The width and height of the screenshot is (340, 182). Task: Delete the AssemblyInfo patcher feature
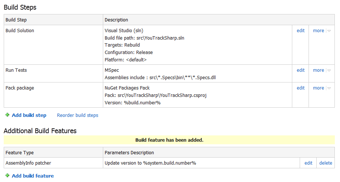point(326,163)
